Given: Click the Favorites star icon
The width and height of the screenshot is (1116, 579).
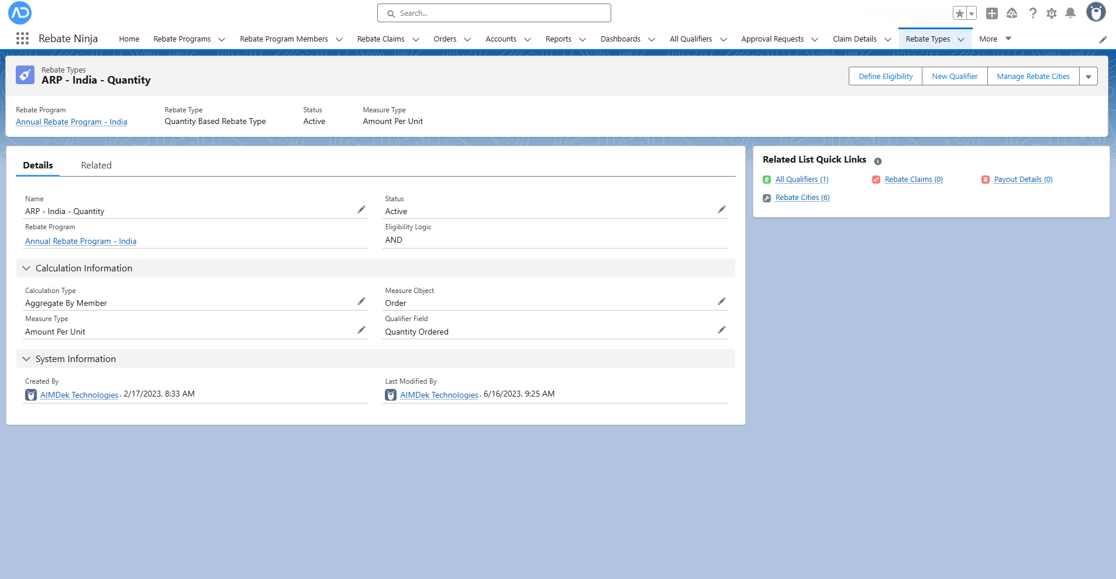Looking at the screenshot, I should [x=959, y=13].
